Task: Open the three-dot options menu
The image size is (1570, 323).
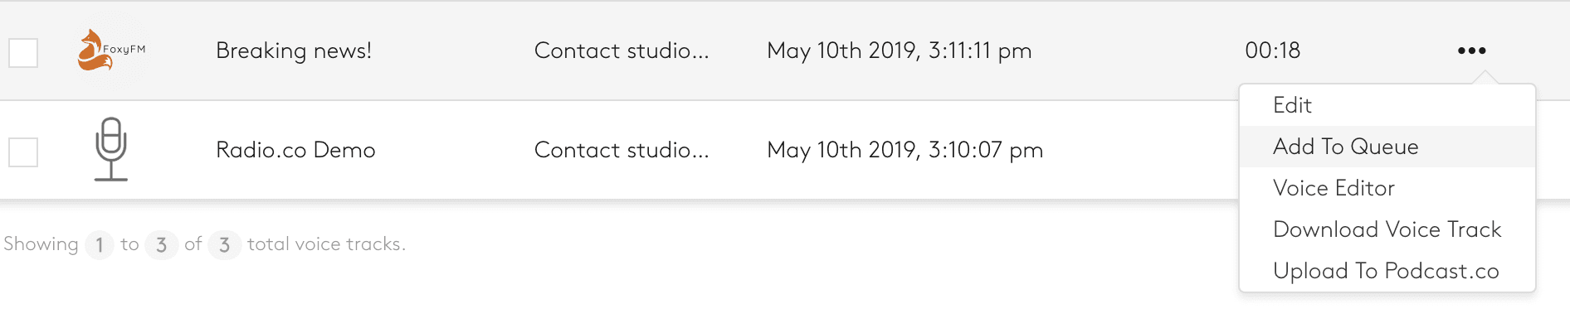Action: [1471, 51]
